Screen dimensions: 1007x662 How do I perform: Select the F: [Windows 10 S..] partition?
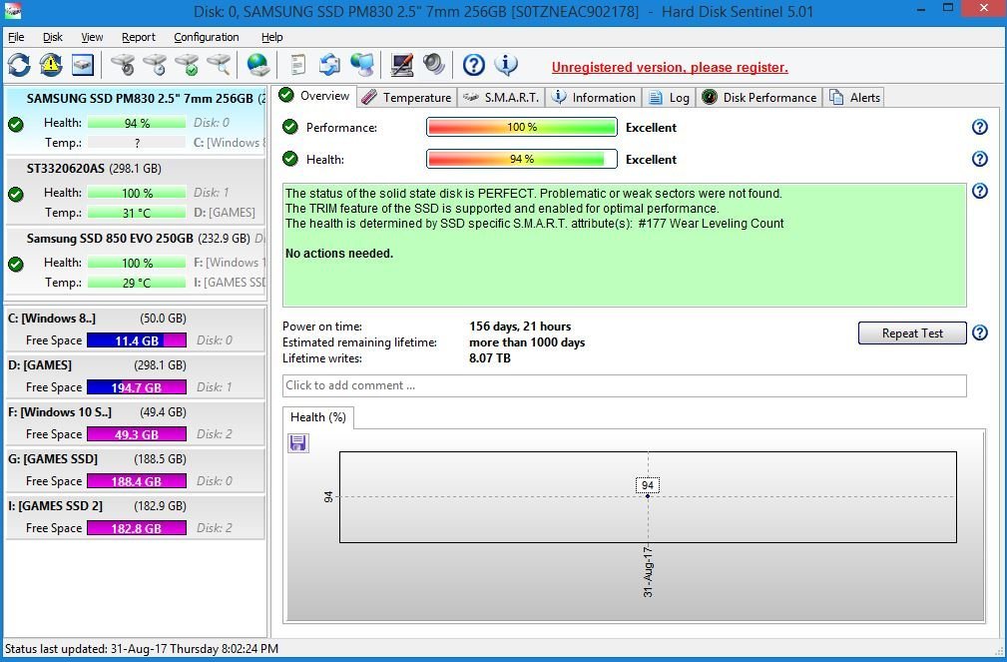coord(136,423)
